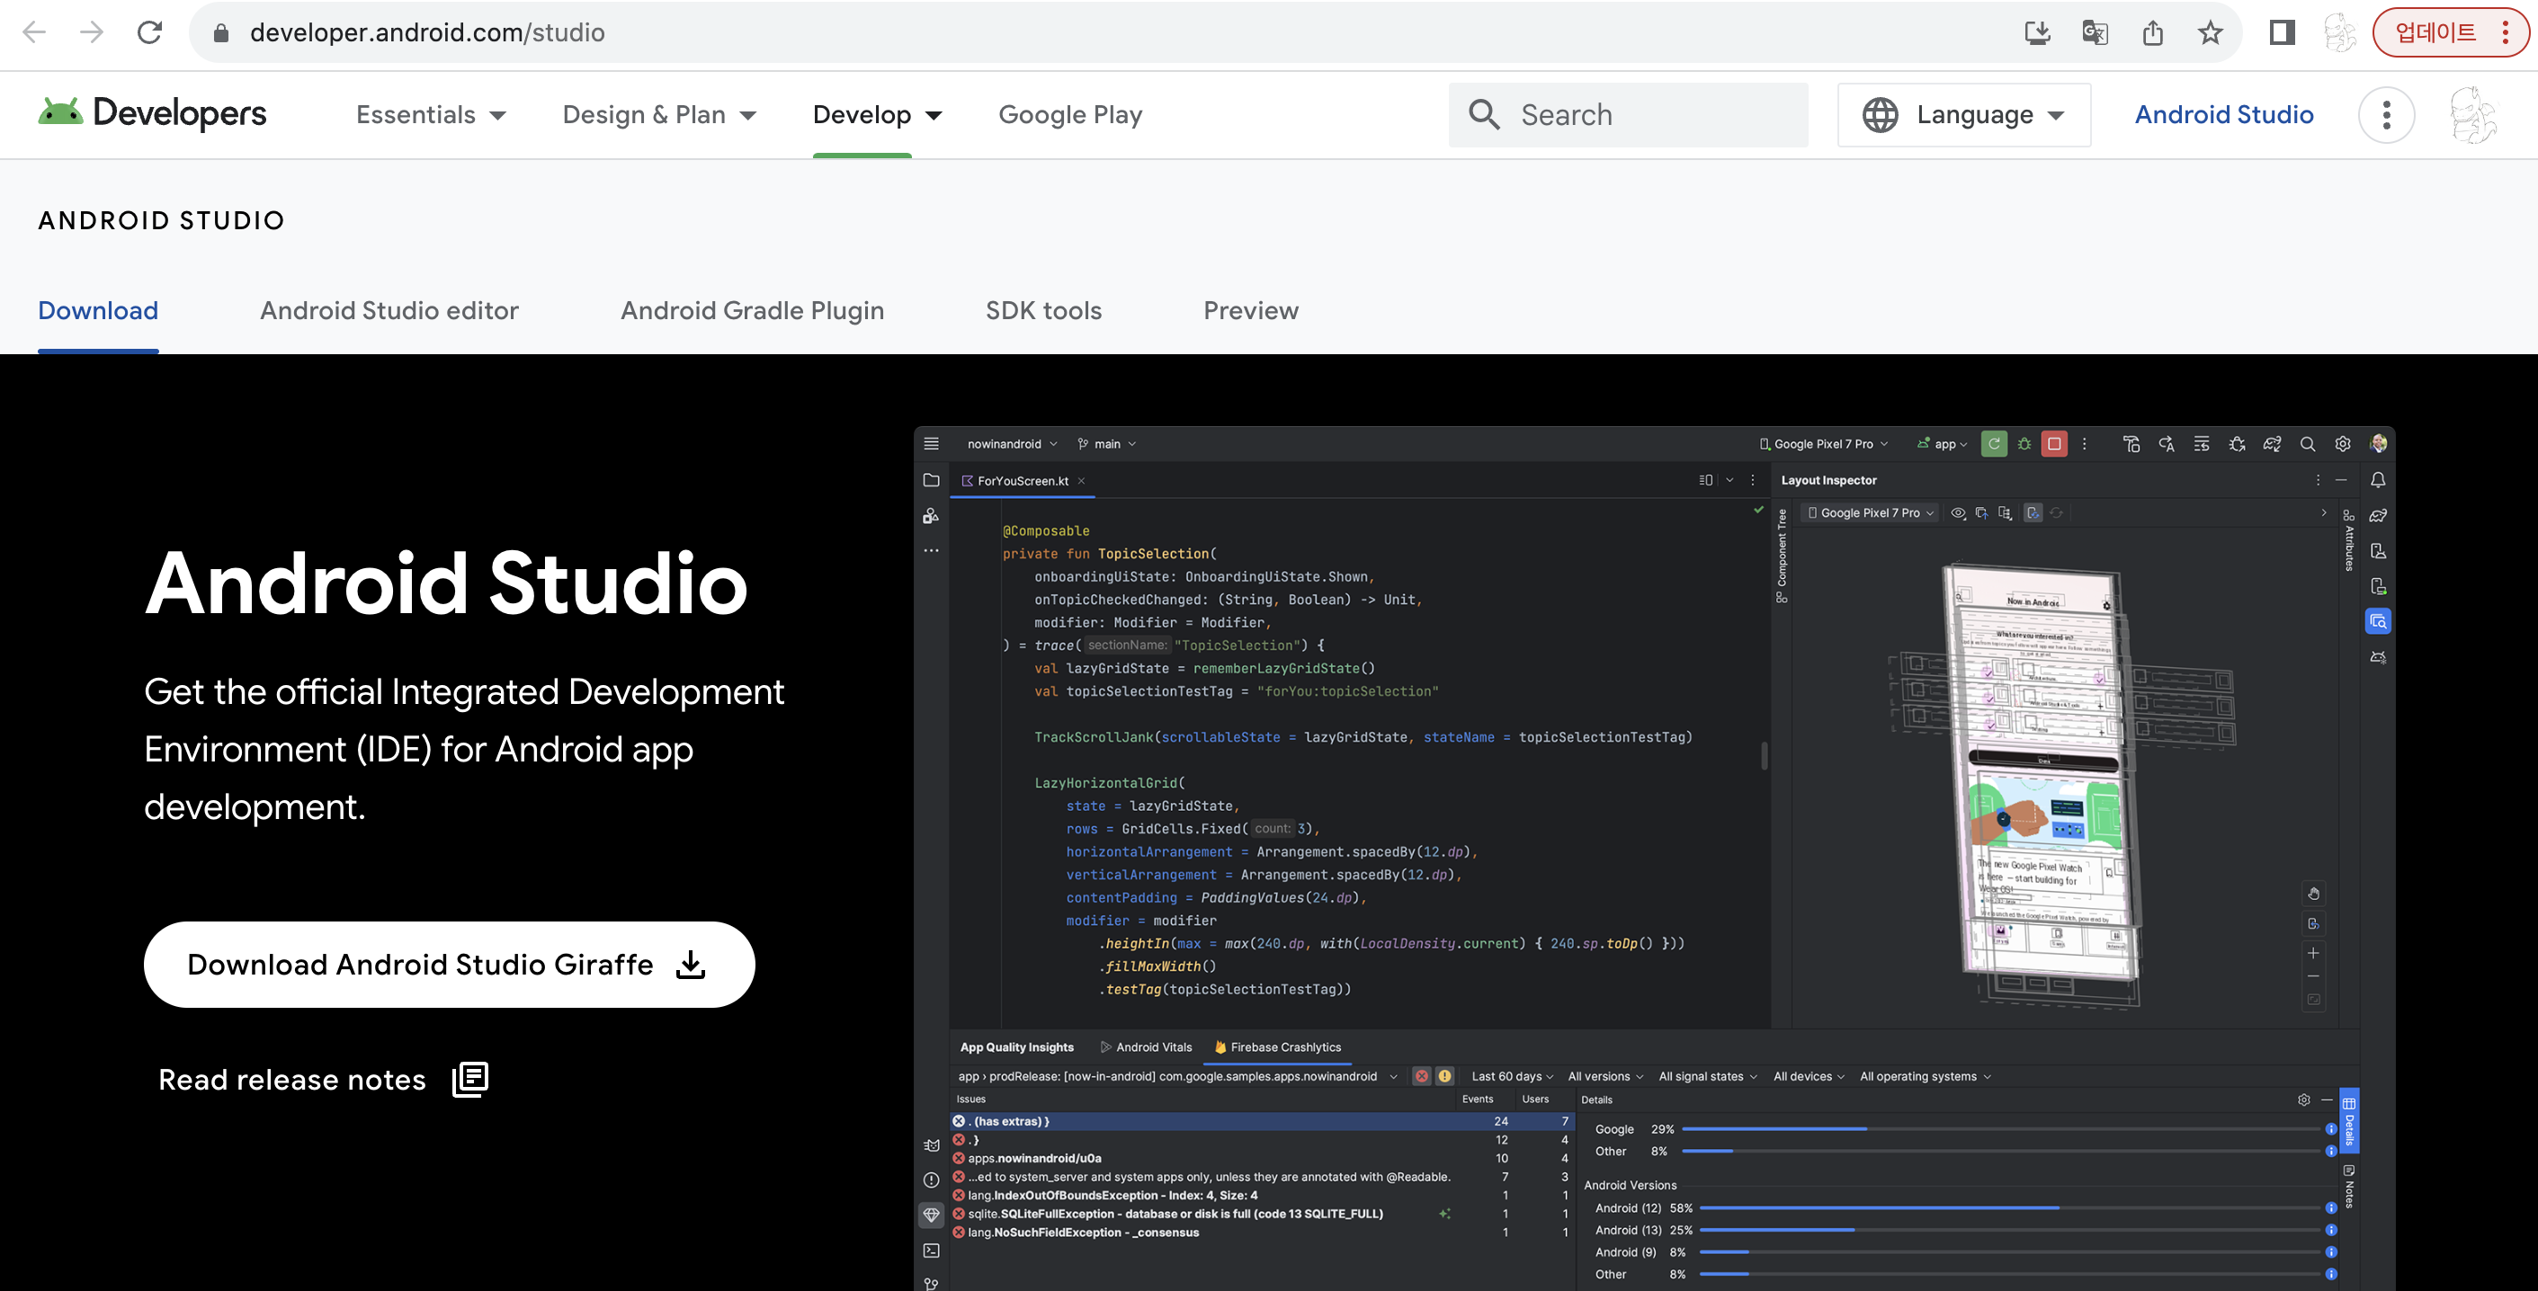The width and height of the screenshot is (2538, 1291).
Task: Click the browser reload icon
Action: point(150,32)
